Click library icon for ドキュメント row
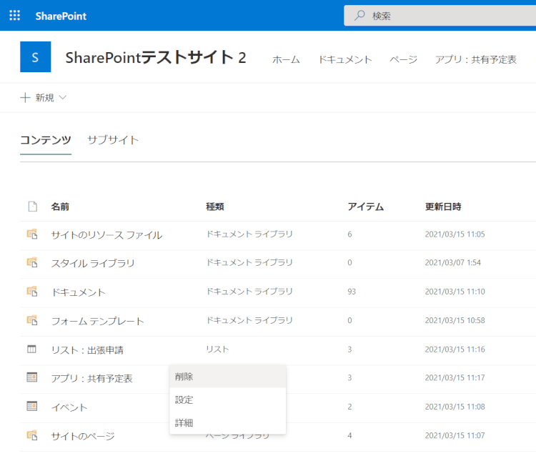The width and height of the screenshot is (536, 461). click(x=32, y=292)
